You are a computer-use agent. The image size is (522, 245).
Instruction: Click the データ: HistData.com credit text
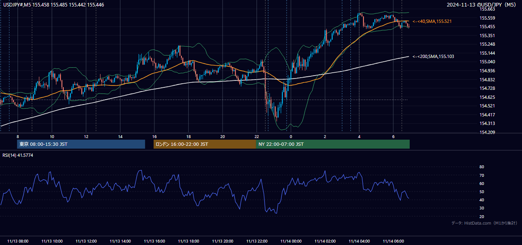click(484, 223)
